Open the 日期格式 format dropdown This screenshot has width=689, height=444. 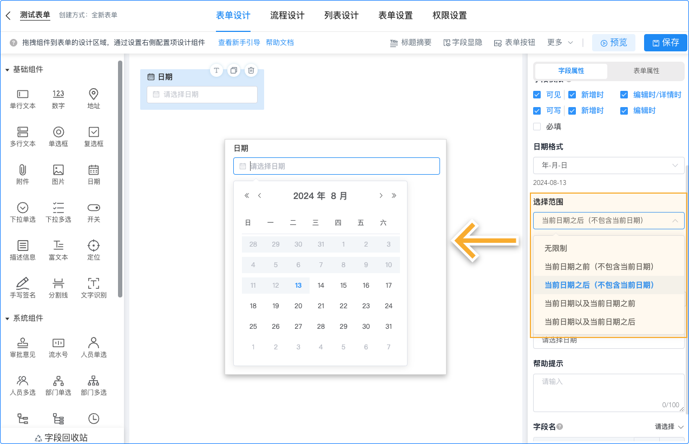click(608, 165)
